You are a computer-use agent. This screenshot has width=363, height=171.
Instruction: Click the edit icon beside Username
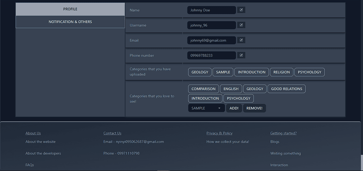[x=241, y=25]
